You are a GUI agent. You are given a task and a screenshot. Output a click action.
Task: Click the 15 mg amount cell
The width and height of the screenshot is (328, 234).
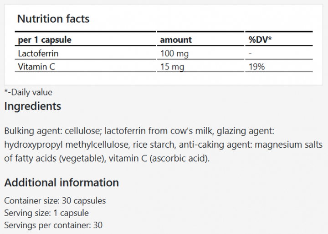pos(172,66)
